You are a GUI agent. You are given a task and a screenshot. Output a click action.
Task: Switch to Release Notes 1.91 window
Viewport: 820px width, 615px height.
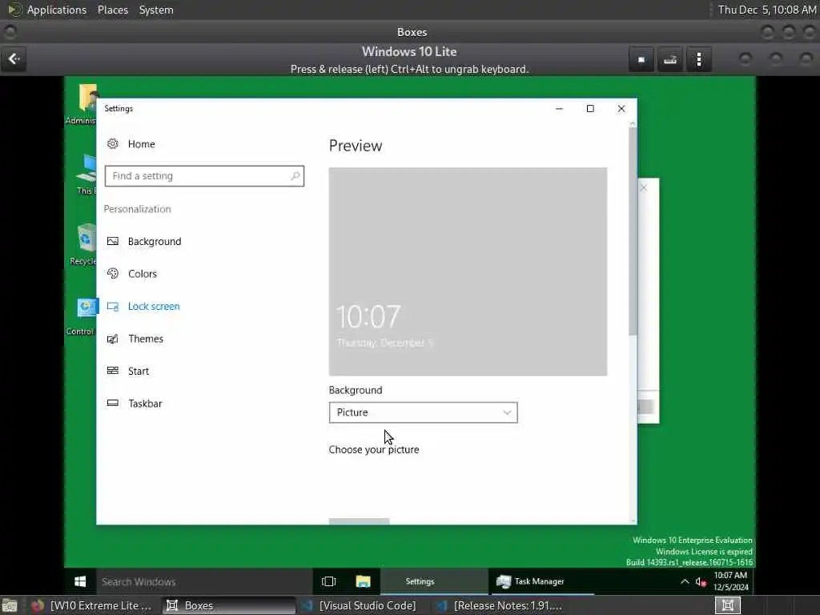click(500, 605)
